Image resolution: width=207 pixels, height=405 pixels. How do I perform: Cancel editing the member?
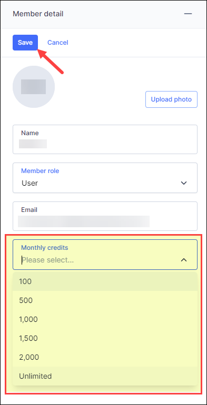58,43
